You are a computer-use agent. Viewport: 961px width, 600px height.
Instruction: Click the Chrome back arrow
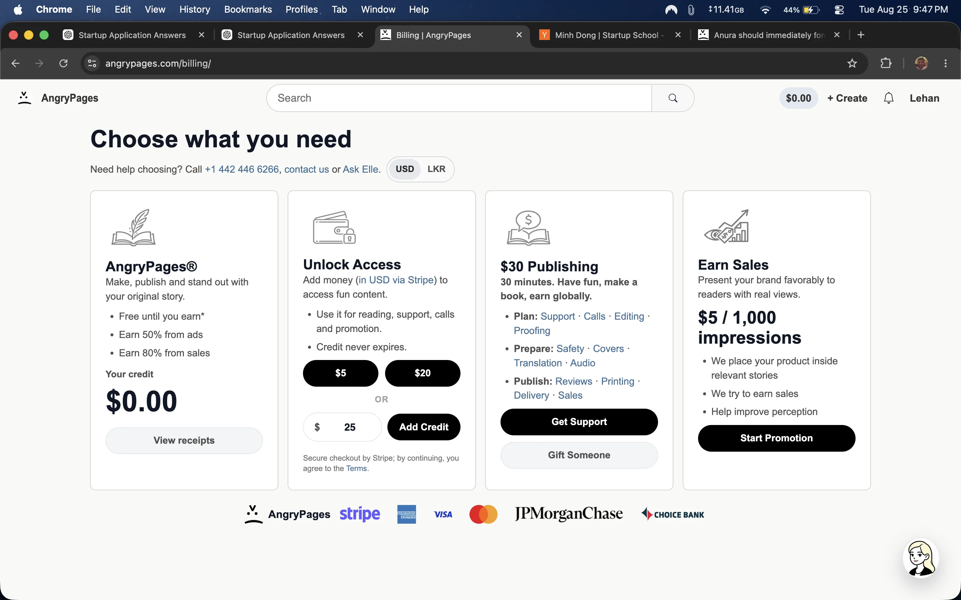(15, 63)
